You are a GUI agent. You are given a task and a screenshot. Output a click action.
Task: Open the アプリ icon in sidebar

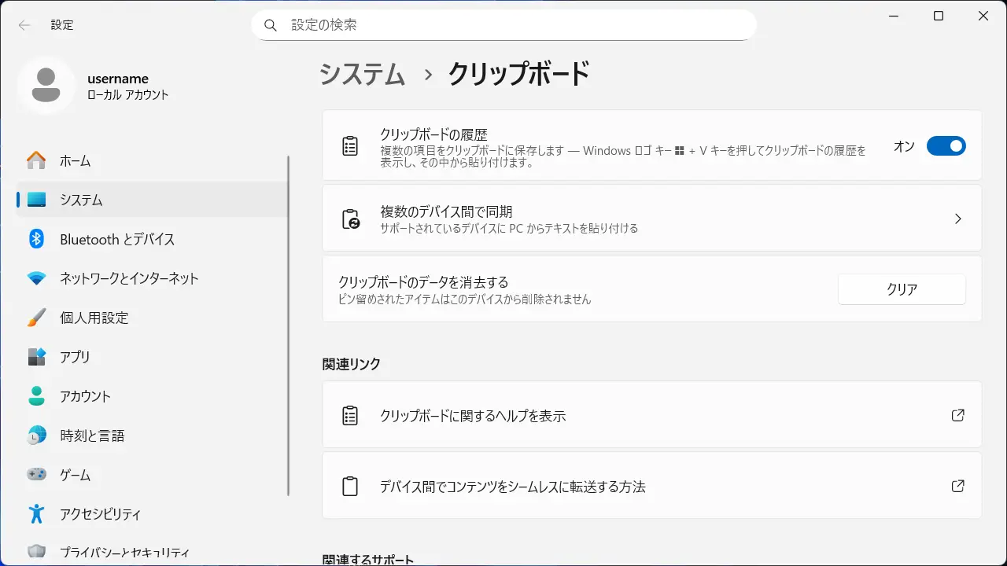click(x=36, y=357)
